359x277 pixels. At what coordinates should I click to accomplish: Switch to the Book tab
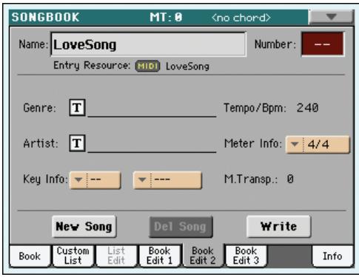tap(30, 256)
